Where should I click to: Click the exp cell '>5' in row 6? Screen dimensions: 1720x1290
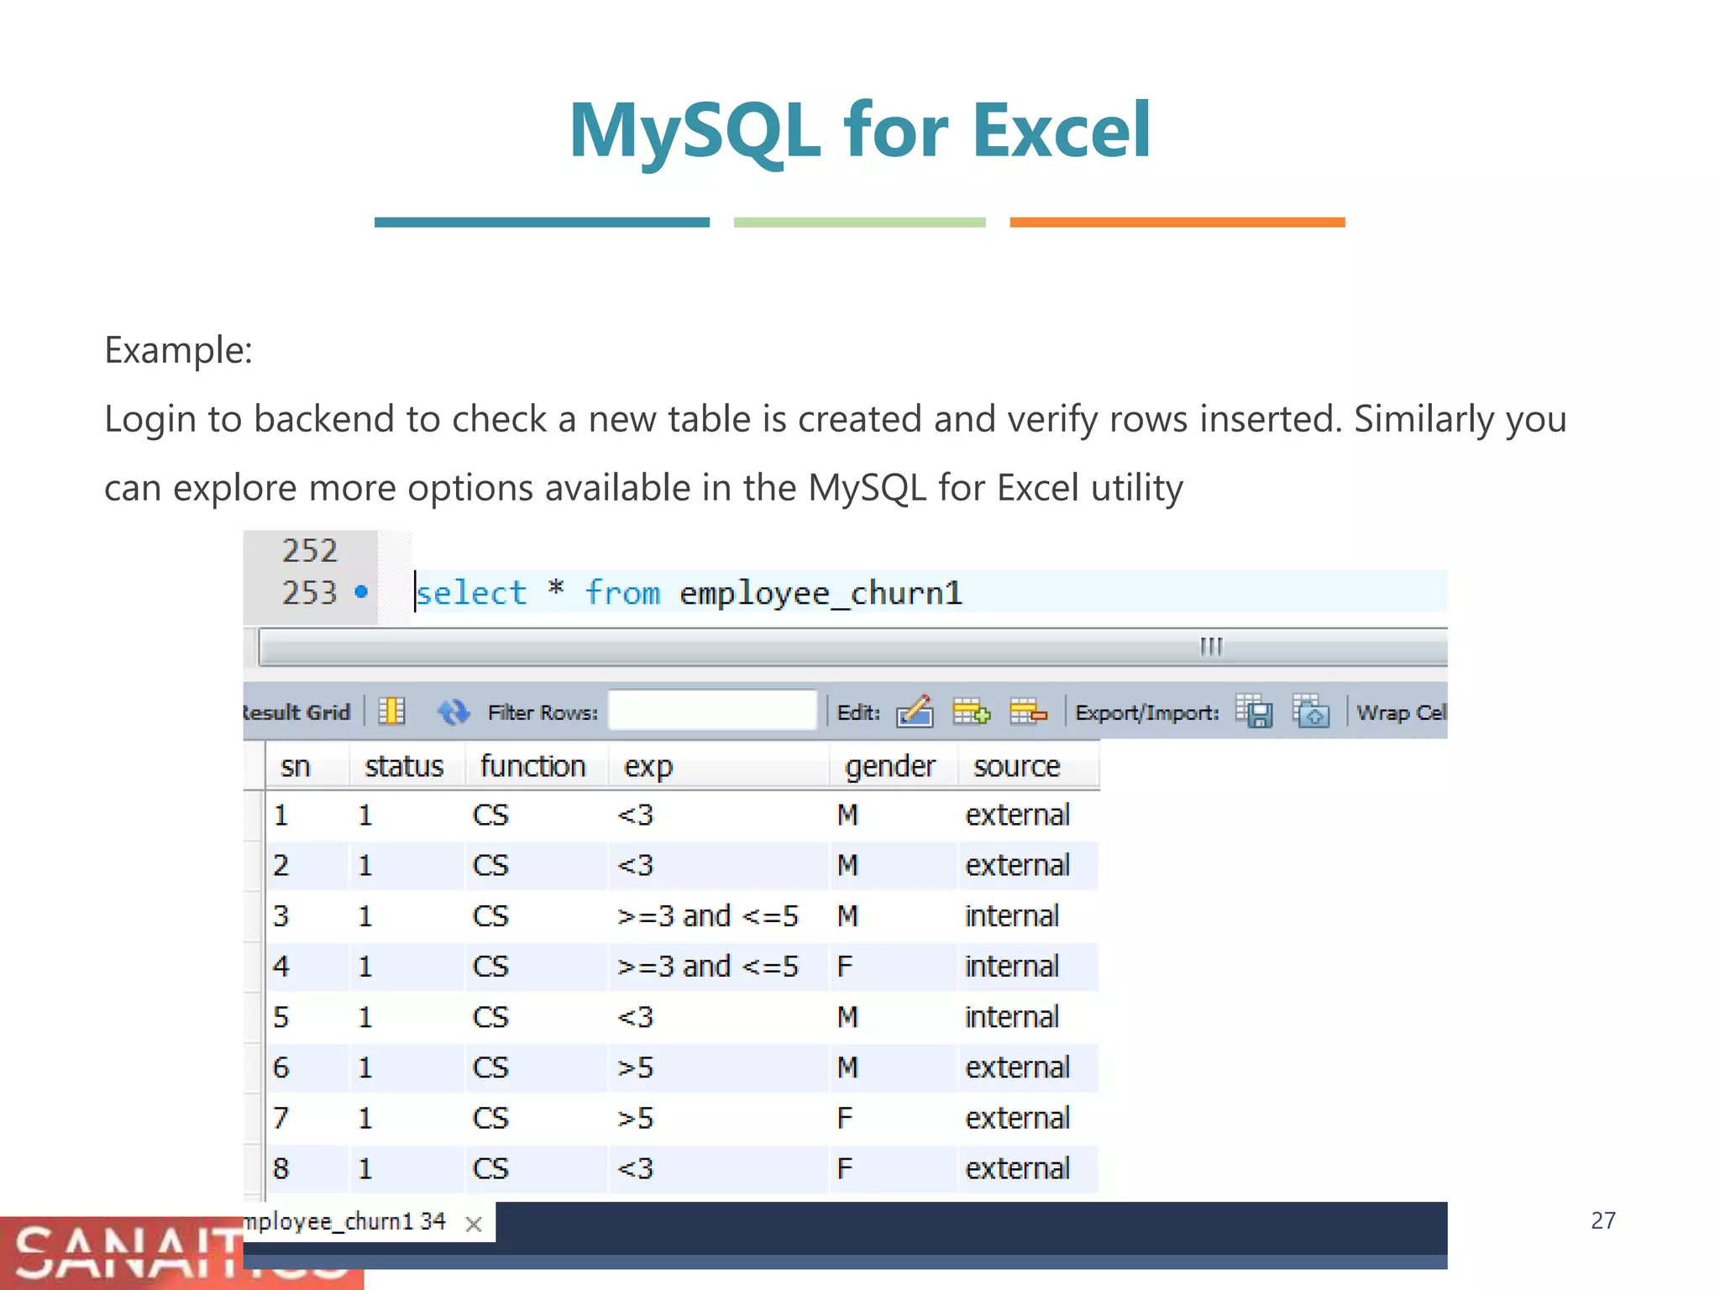pyautogui.click(x=720, y=1068)
